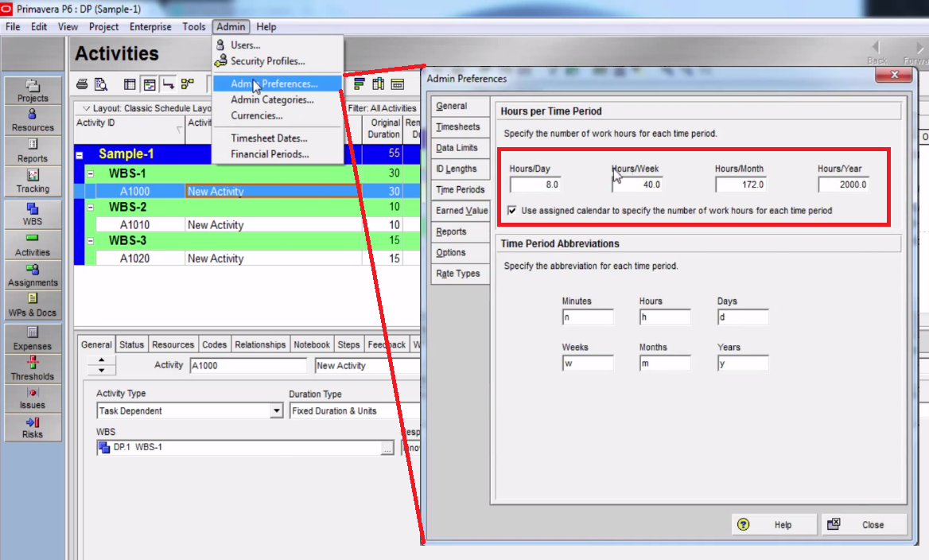
Task: Open the Expenses sidebar icon
Action: 33,338
